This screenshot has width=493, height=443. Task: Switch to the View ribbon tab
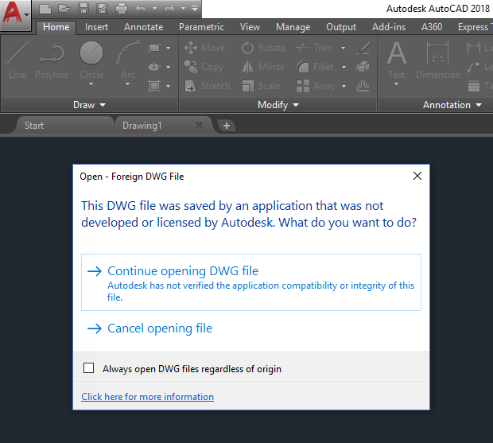[x=250, y=27]
